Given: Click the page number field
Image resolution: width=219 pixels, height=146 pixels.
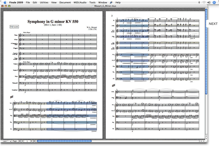Looking at the screenshot, I should point(27,141).
